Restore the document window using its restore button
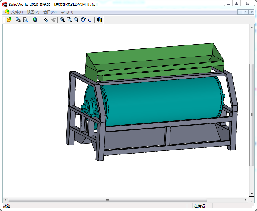 (246, 12)
